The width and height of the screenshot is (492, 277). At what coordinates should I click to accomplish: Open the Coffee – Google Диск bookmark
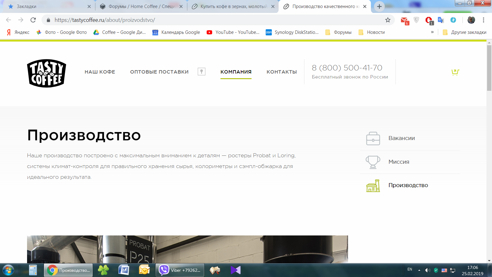click(120, 32)
